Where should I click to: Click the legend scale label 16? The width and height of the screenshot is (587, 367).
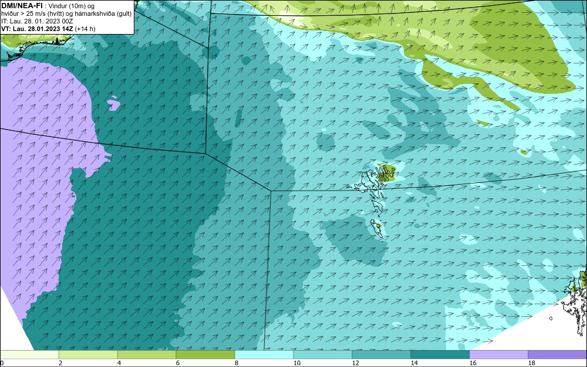(x=473, y=363)
